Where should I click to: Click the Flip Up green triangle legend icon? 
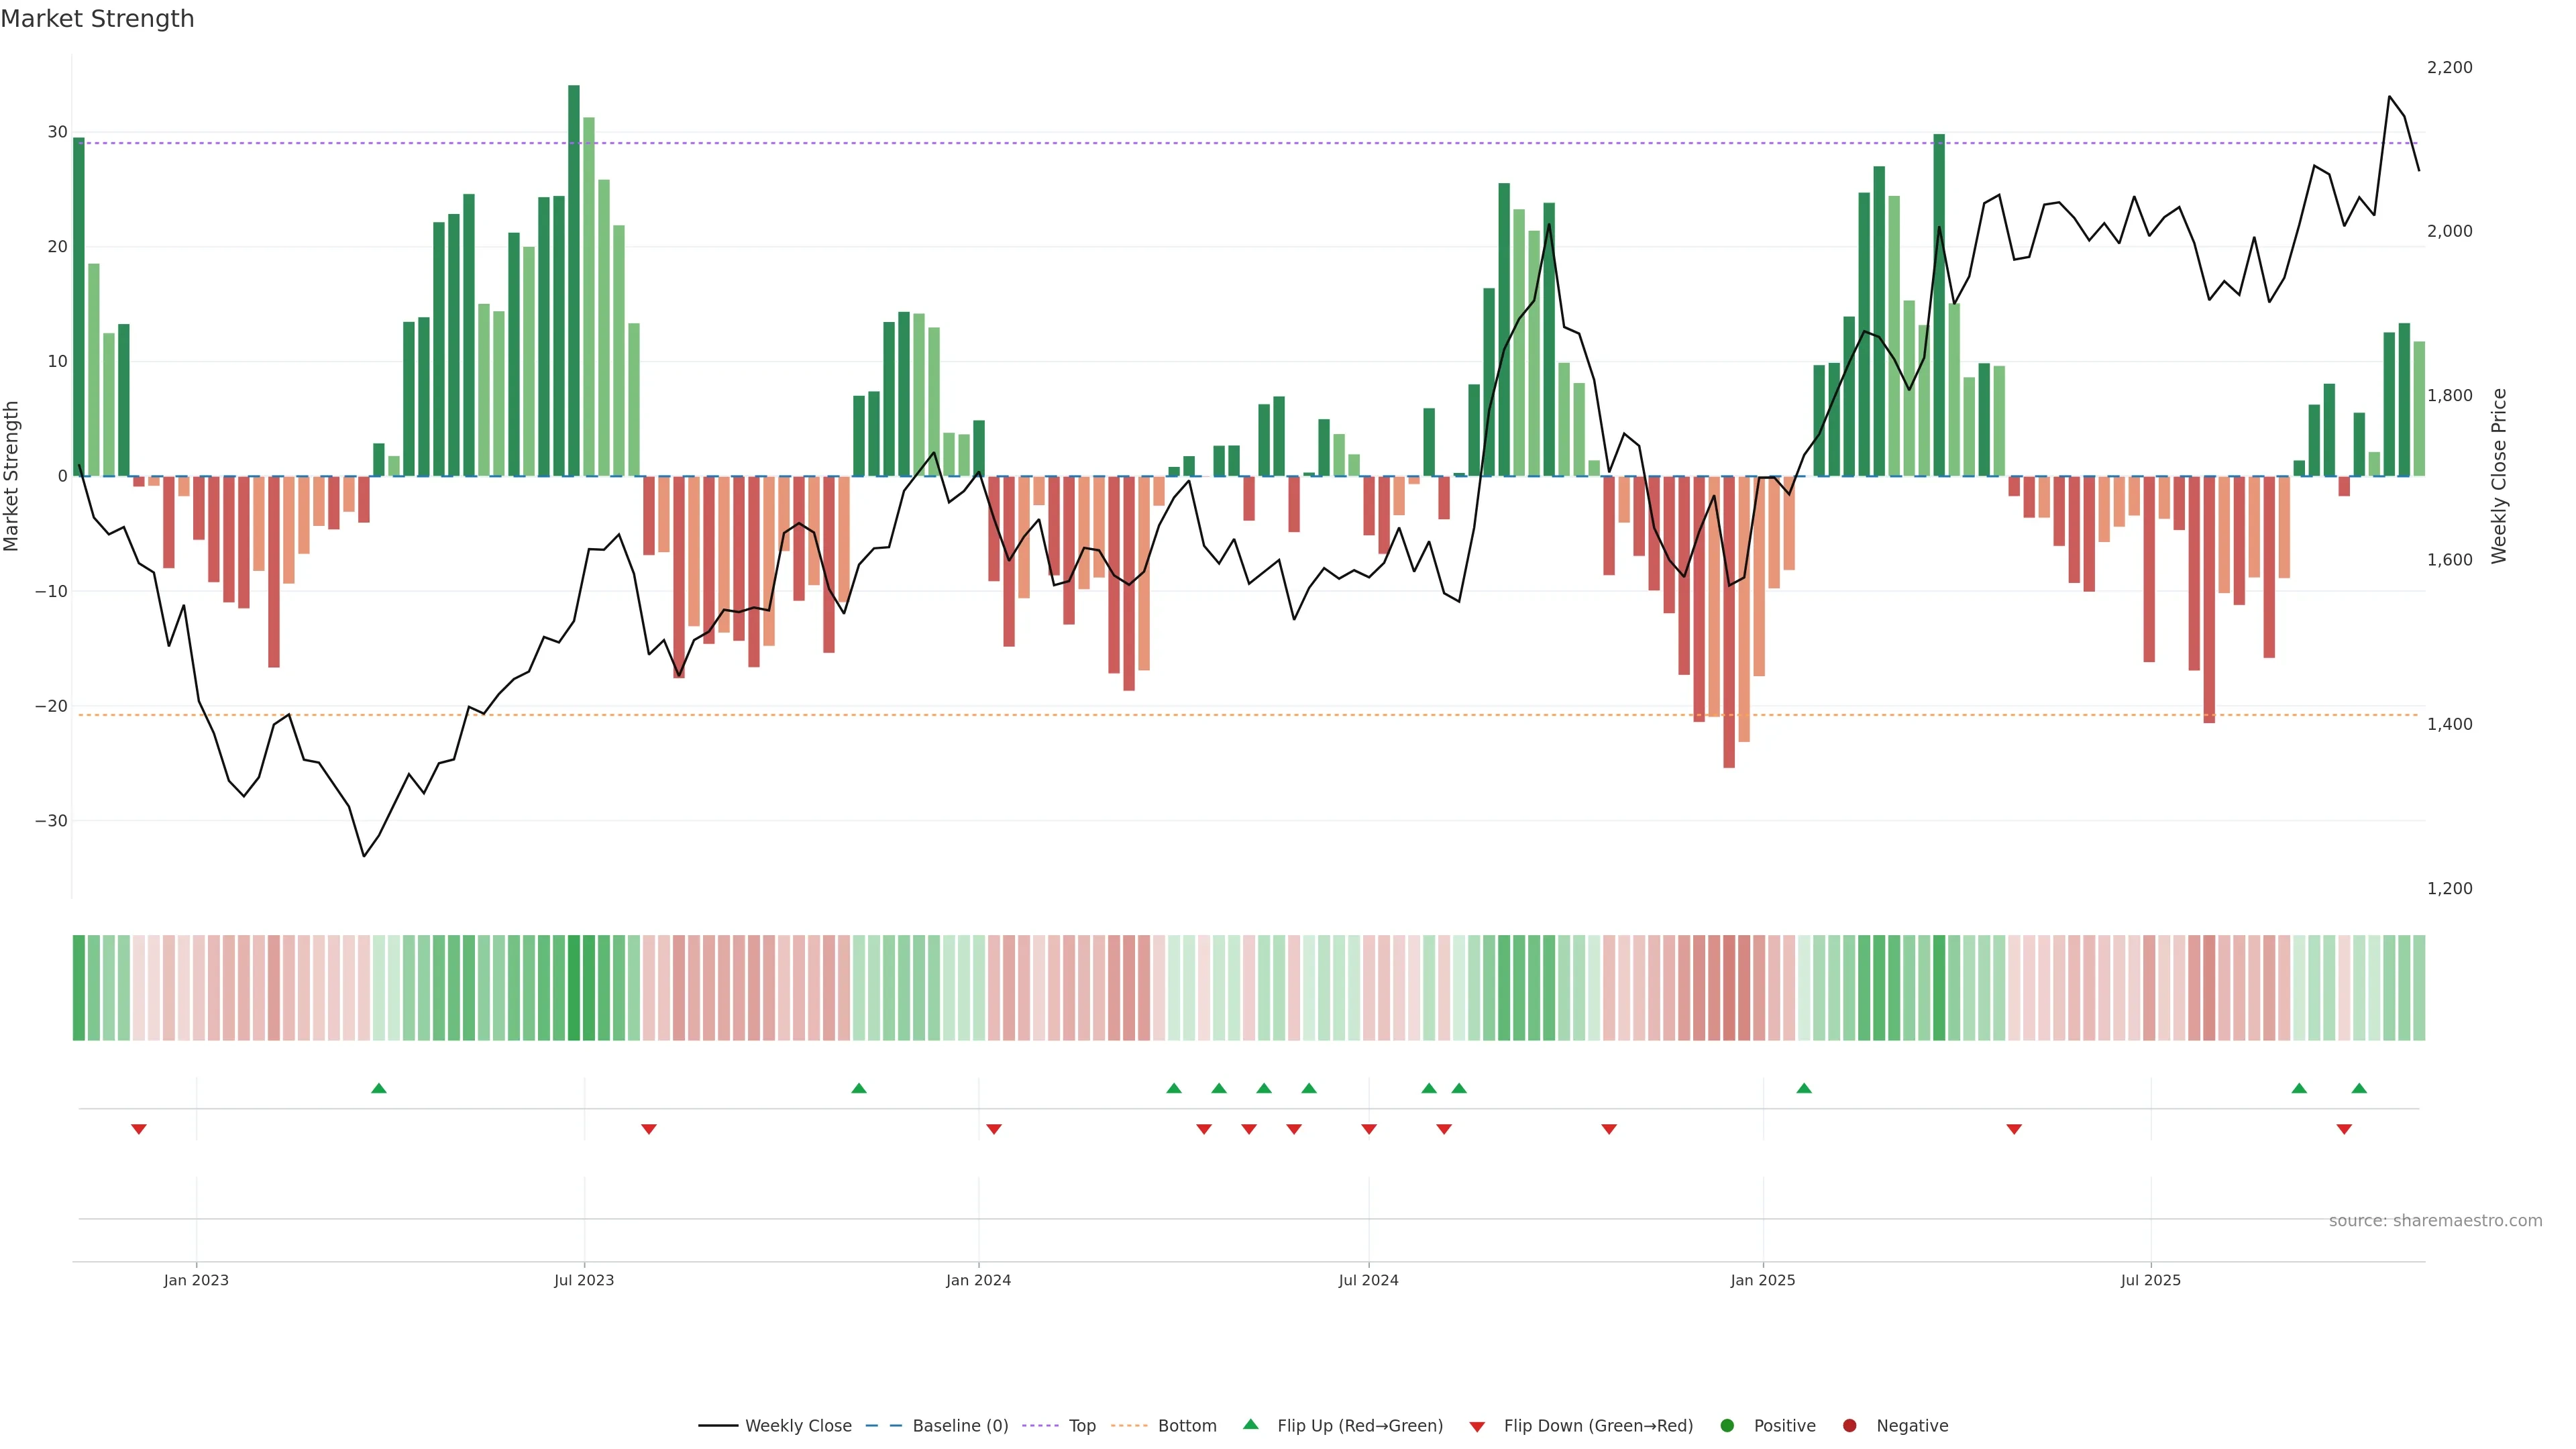point(1250,1425)
